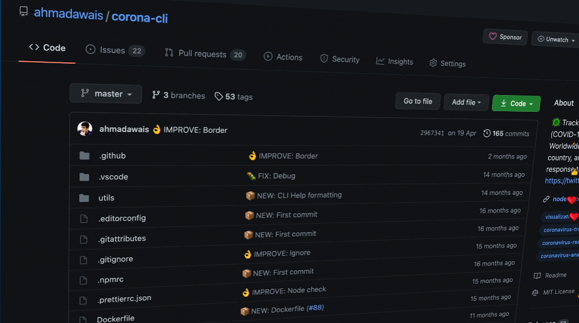Open the master branch dropdown
Screen dimensions: 579x323
point(106,93)
